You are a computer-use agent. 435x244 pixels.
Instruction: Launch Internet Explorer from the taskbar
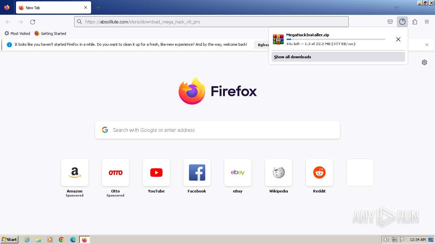point(27,240)
